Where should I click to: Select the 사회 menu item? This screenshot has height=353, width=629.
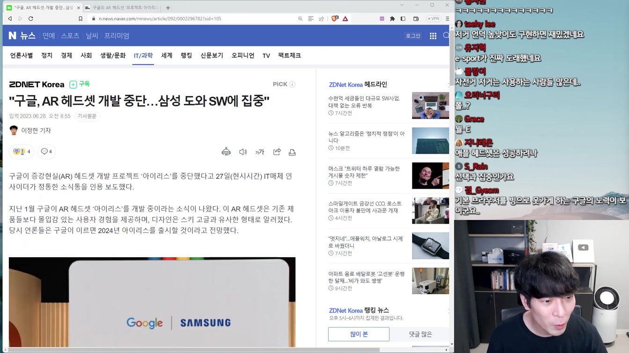click(86, 56)
